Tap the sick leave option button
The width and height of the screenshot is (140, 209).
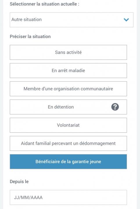pos(68,71)
